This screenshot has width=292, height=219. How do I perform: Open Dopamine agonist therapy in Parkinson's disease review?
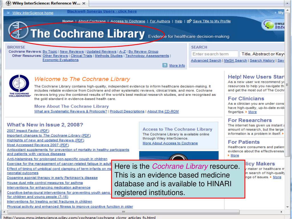pyautogui.click(x=52, y=178)
